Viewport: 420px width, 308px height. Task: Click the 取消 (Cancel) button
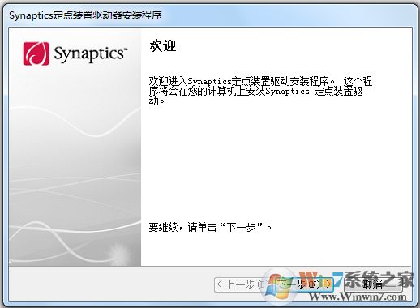coord(373,284)
